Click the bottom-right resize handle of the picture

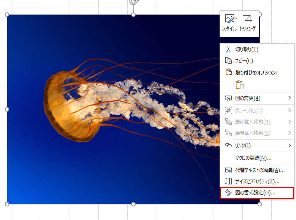(x=260, y=204)
